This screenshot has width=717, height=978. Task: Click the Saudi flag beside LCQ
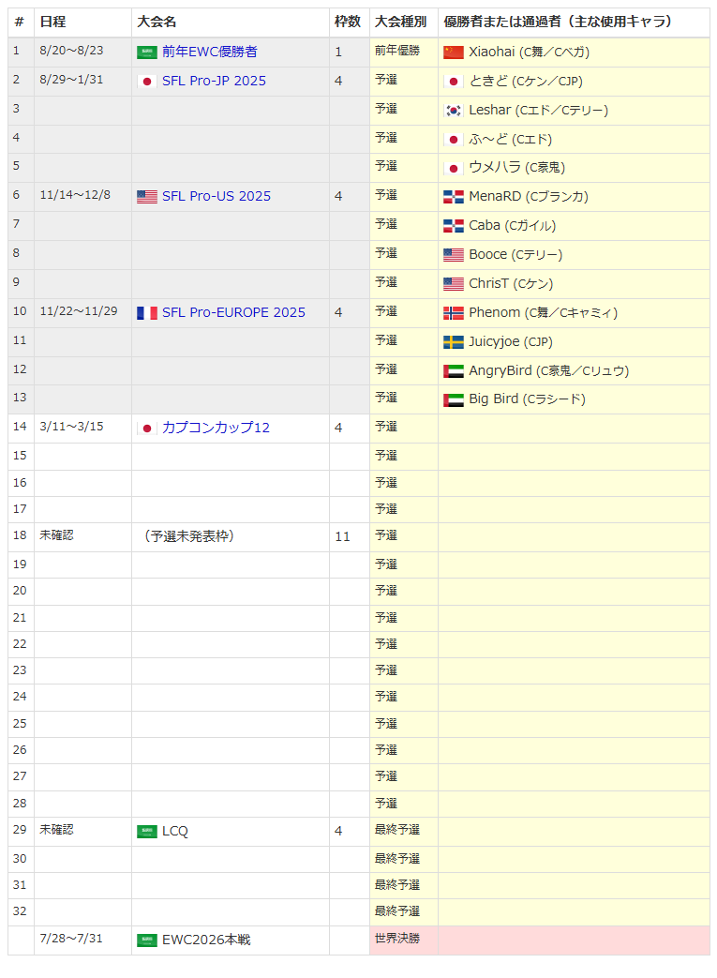tap(147, 832)
